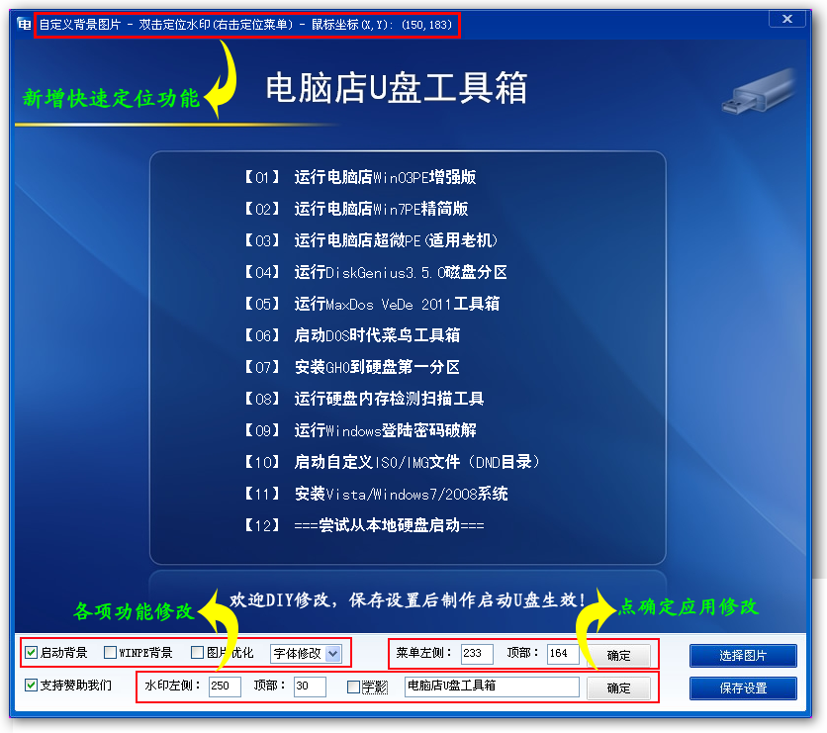Viewport: 827px width, 733px height.
Task: Select menu item 01 运行电脑店Win03PE增强版
Action: click(360, 177)
